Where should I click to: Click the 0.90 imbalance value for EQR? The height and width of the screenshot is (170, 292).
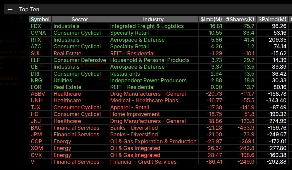pos(211,87)
